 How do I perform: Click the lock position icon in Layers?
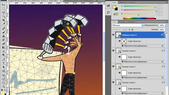[129, 30]
